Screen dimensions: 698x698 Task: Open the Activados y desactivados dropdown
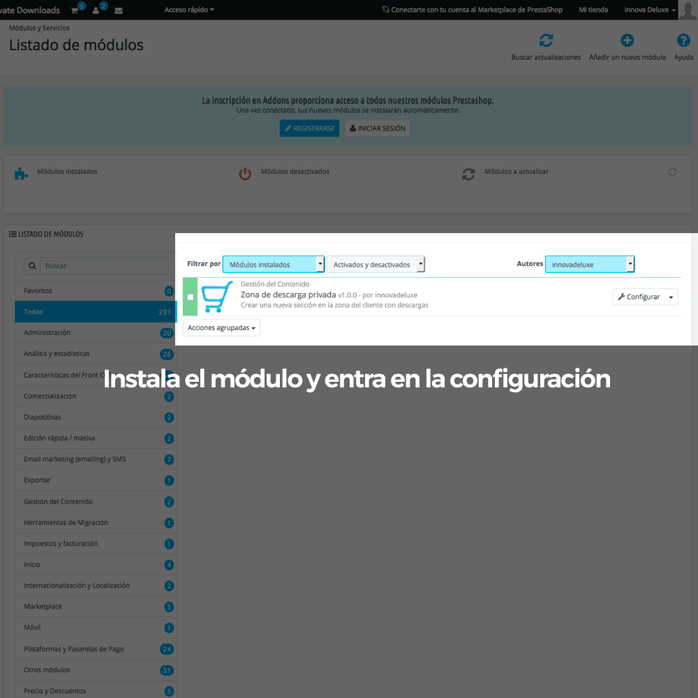pos(376,265)
